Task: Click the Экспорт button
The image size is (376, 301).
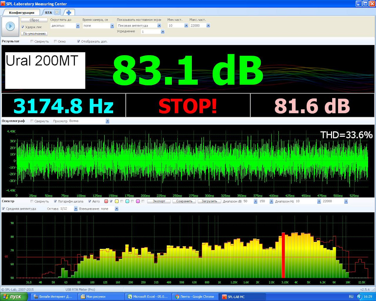Action: pos(159,201)
